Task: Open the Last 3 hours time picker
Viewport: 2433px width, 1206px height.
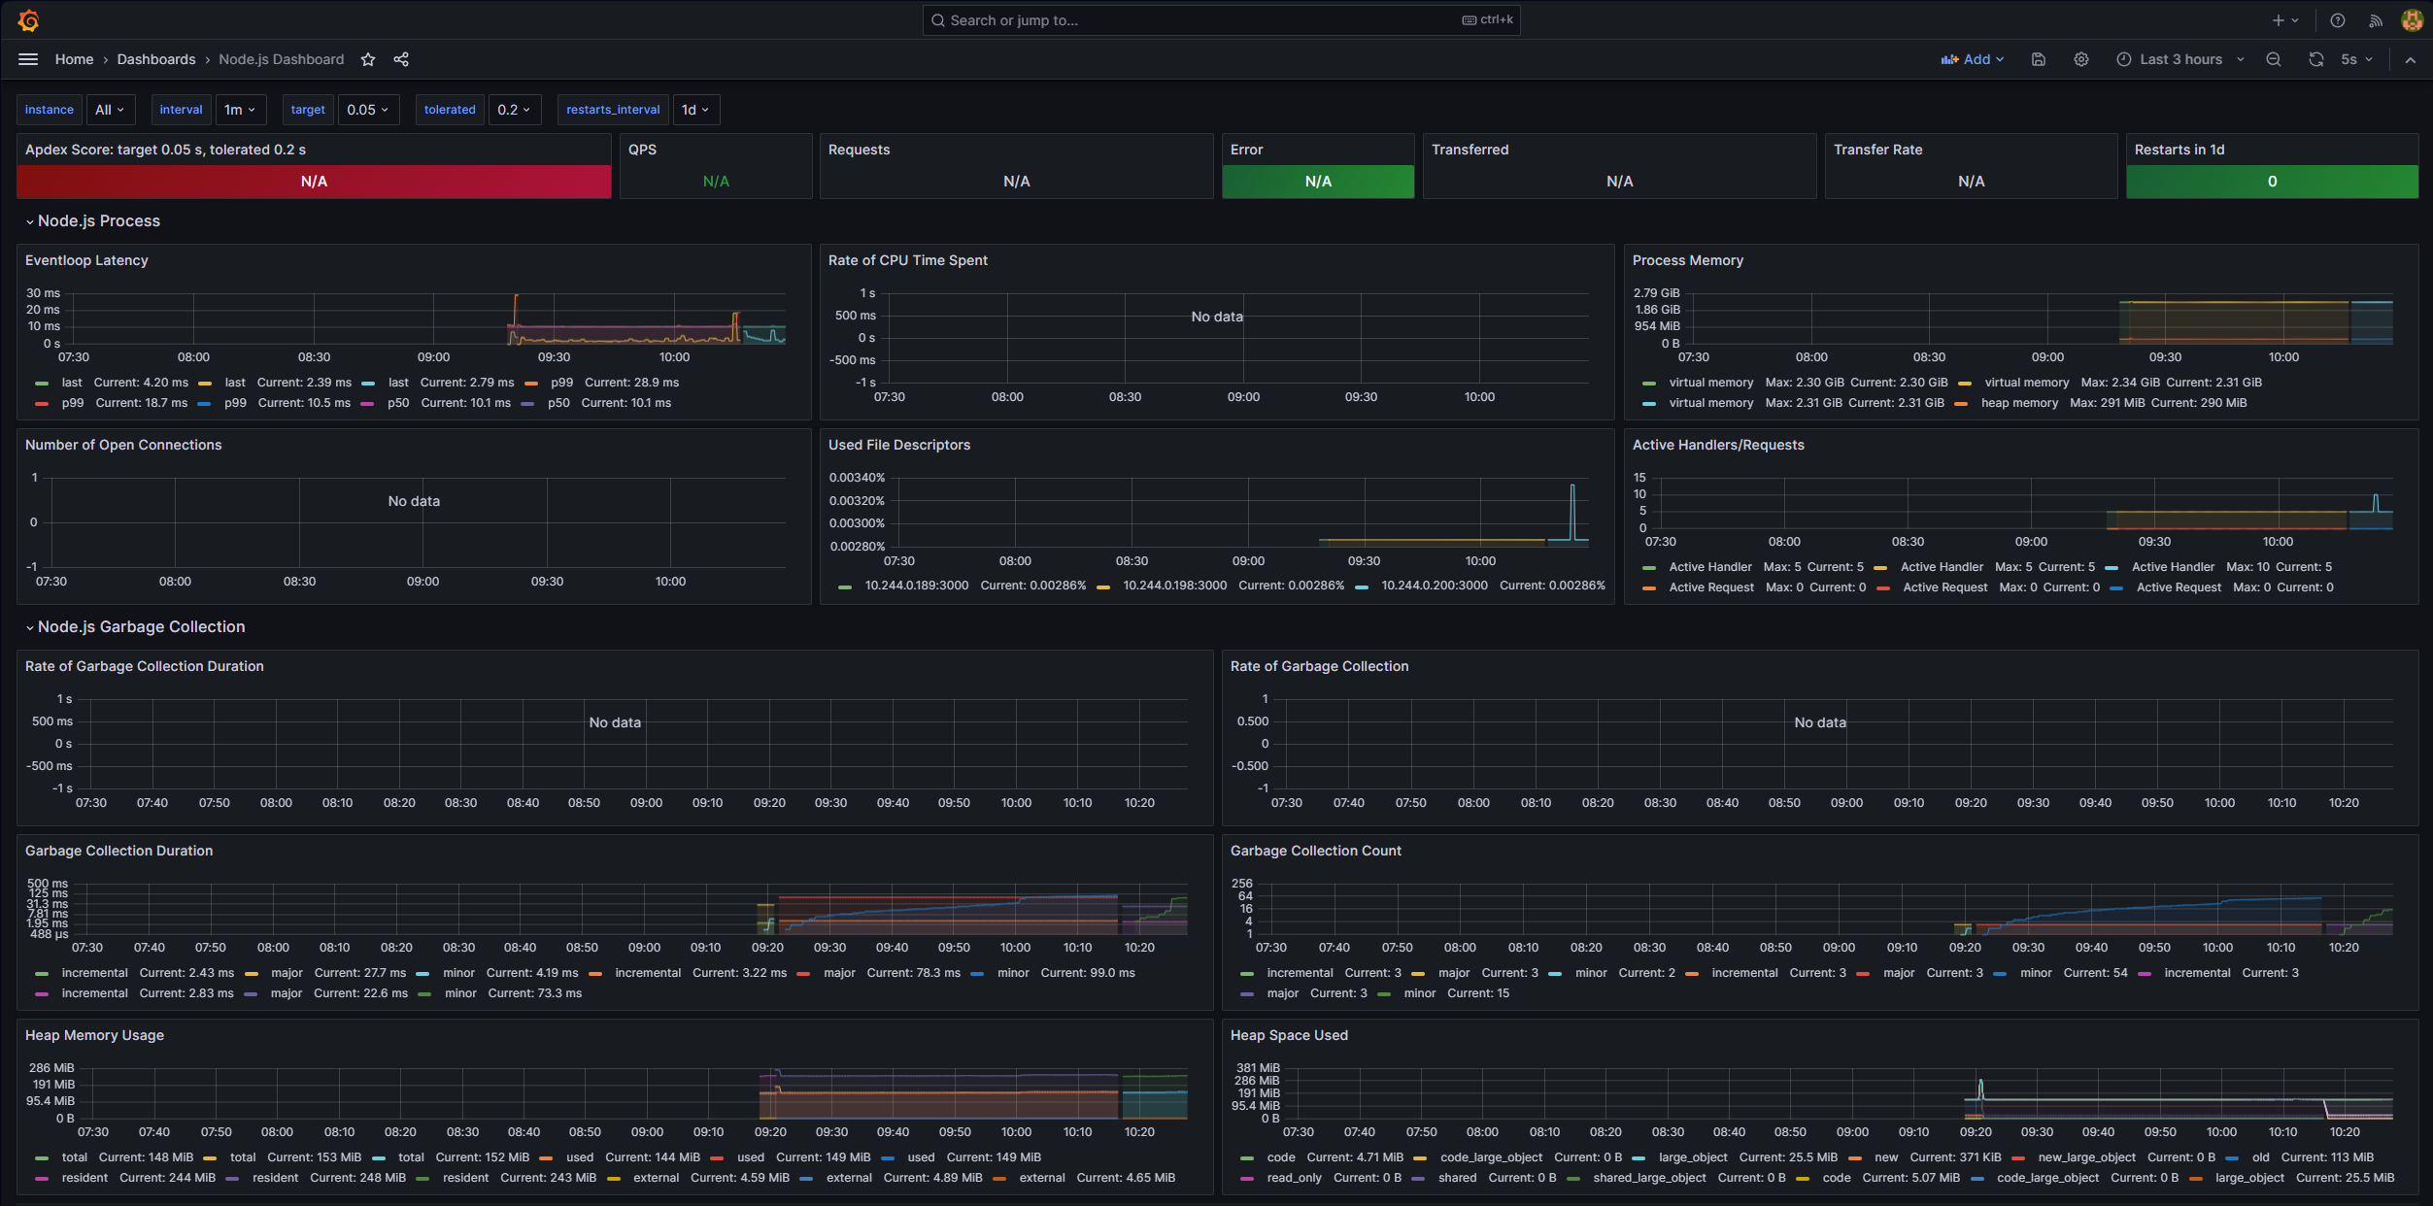Action: 2180,59
